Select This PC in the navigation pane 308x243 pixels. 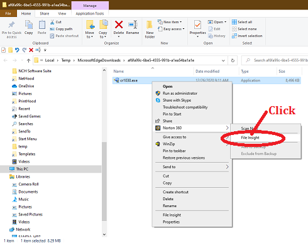click(22, 169)
